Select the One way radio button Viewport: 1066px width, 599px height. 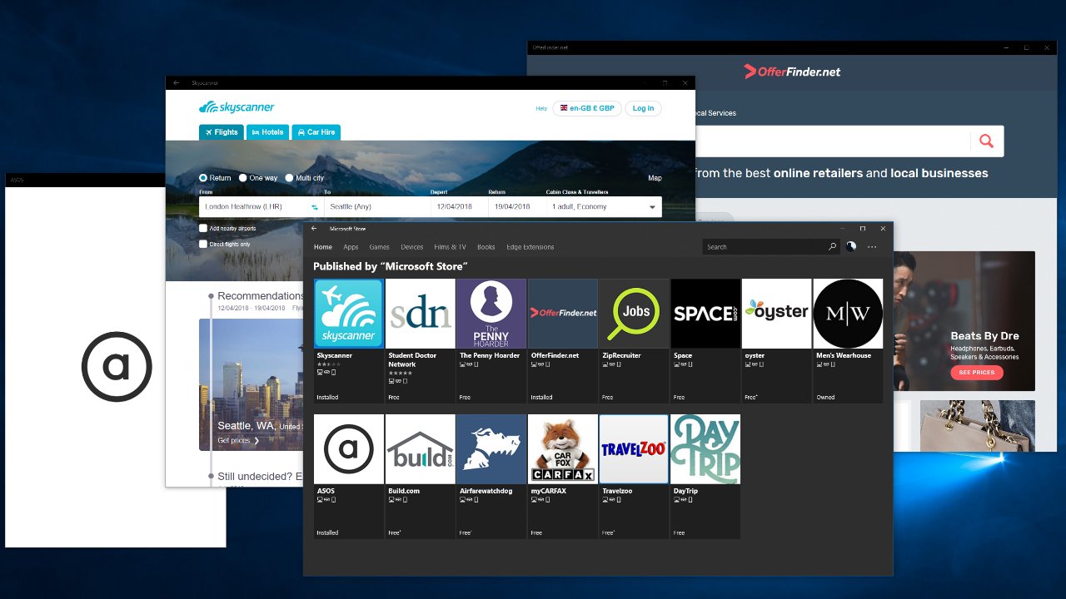coord(243,178)
